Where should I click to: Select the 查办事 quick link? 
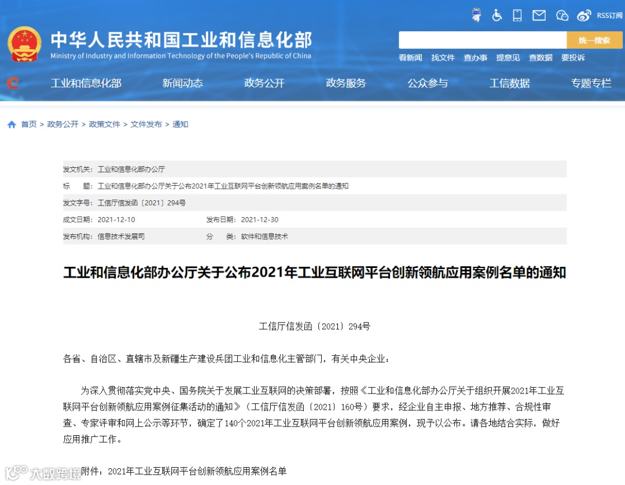point(475,58)
